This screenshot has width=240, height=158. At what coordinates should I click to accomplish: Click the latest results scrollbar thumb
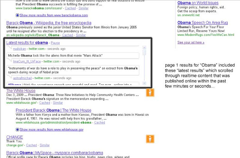click(x=144, y=52)
